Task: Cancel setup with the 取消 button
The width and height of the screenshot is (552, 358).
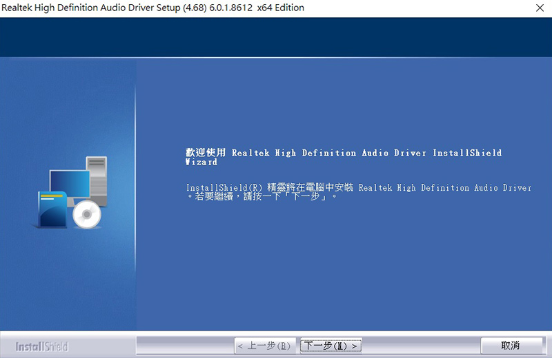Action: (511, 346)
